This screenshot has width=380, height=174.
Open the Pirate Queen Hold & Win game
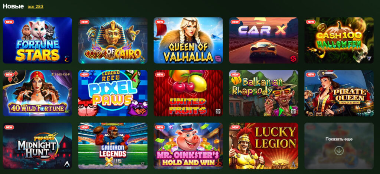point(339,93)
